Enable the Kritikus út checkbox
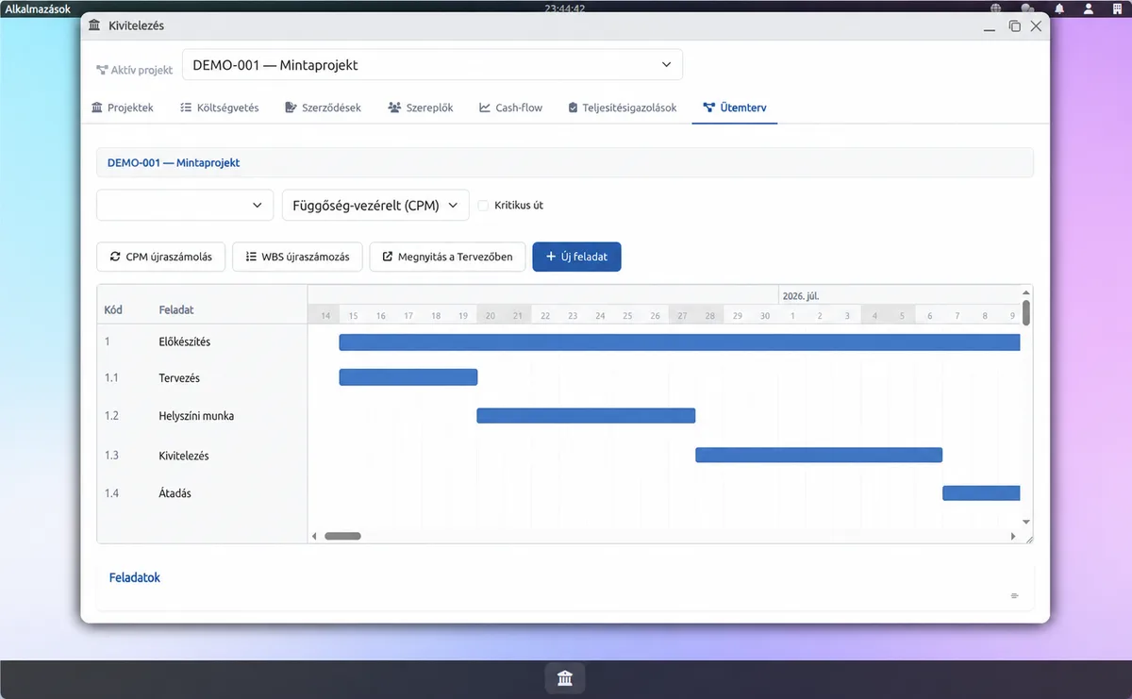1132x699 pixels. tap(483, 205)
